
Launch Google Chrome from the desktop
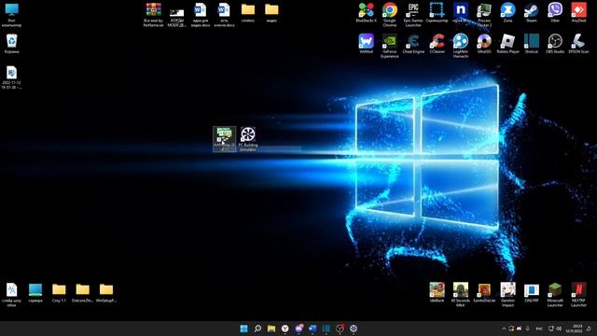coord(390,15)
